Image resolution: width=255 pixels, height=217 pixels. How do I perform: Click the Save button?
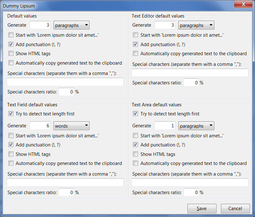(x=201, y=209)
